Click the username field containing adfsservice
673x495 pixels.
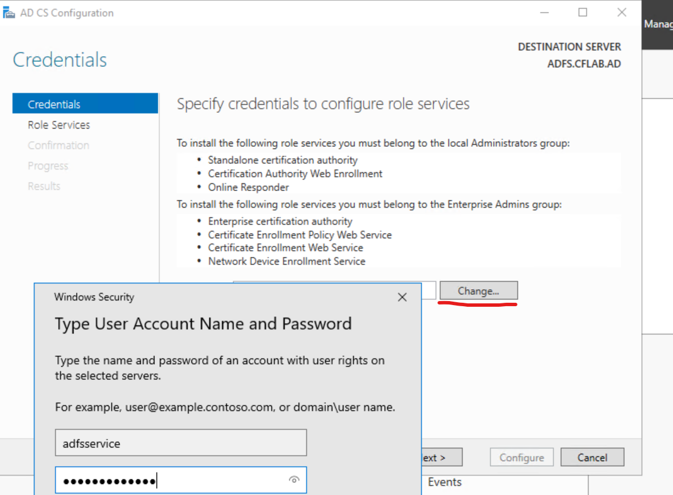coord(180,443)
